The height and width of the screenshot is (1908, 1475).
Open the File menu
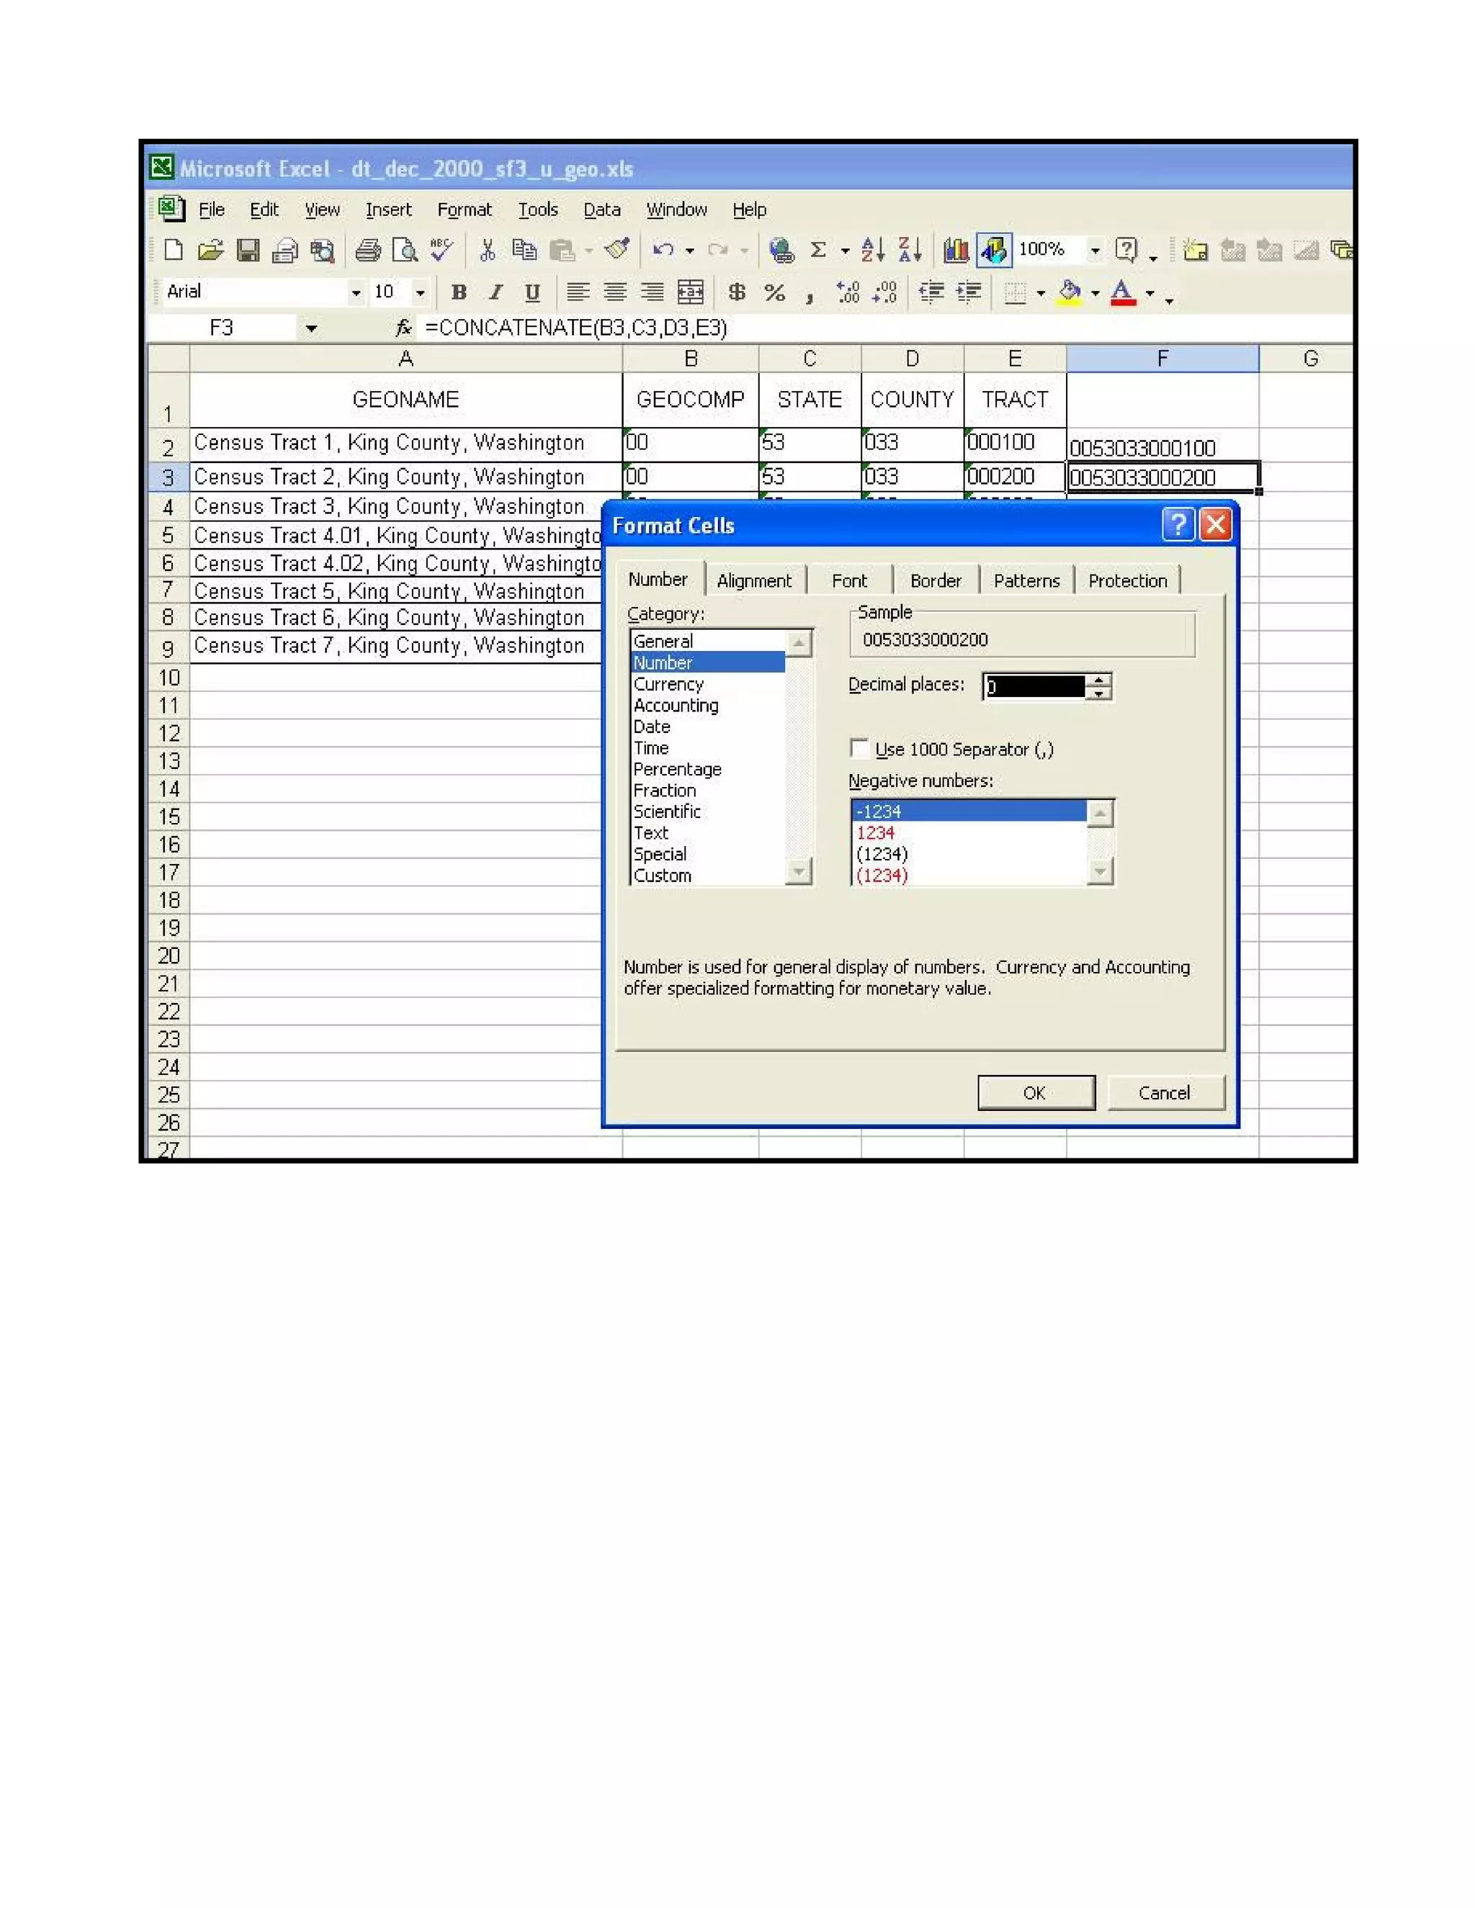[212, 210]
